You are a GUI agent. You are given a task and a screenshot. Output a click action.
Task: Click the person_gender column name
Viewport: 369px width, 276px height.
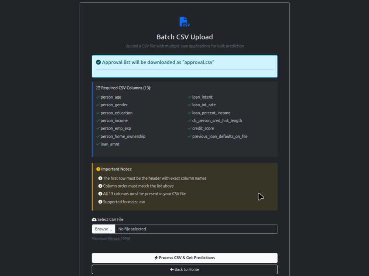114,105
